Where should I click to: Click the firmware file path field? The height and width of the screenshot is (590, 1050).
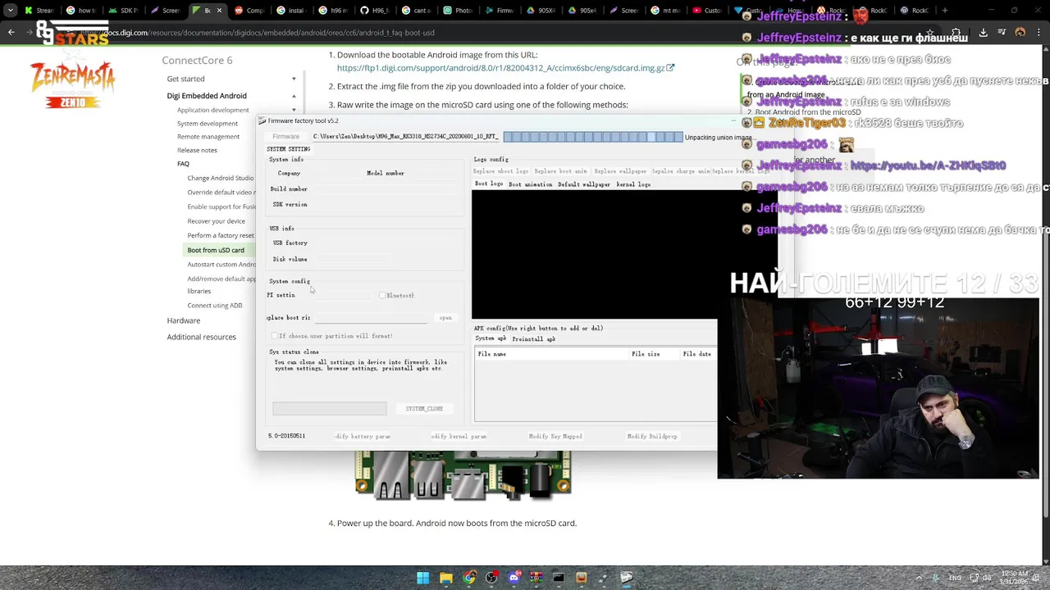click(405, 137)
